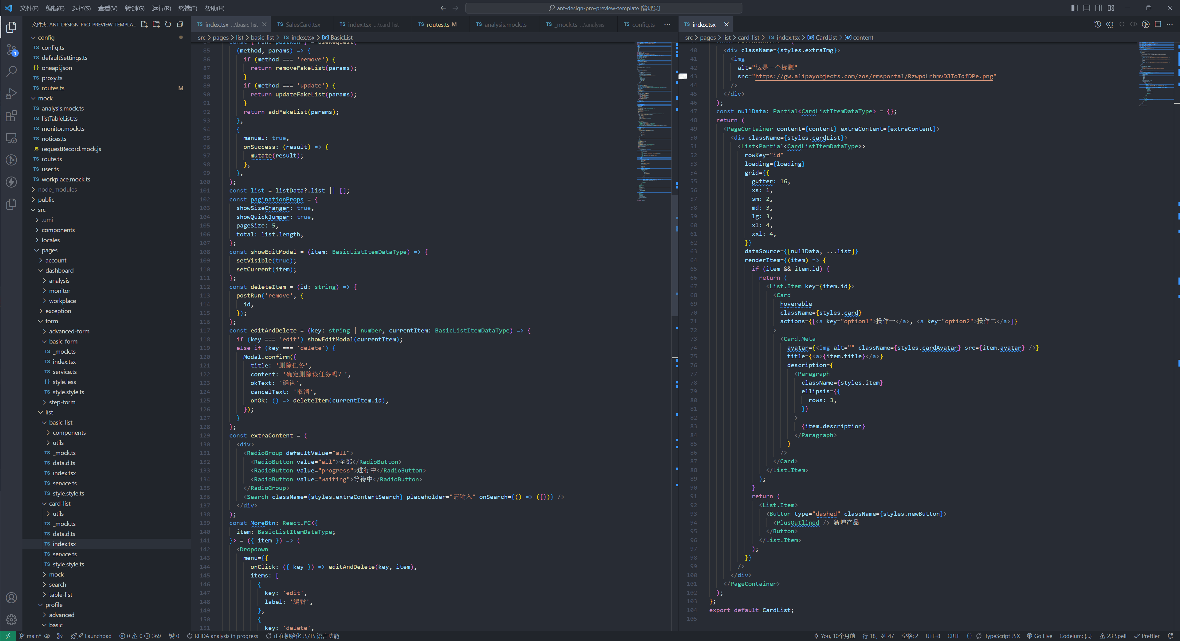Open the 终端(T) menu

[x=187, y=8]
